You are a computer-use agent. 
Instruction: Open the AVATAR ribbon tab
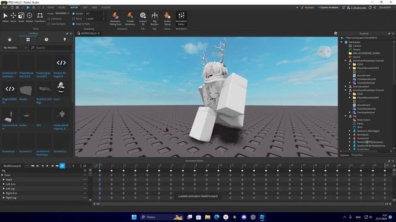point(74,7)
